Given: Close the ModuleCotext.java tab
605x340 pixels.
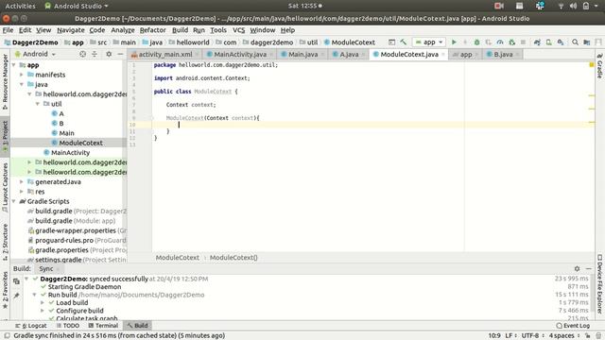Looking at the screenshot, I should pos(443,55).
